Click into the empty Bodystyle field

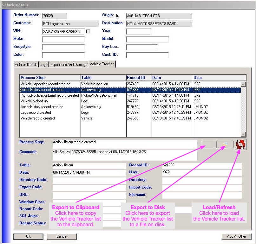coord(63,47)
